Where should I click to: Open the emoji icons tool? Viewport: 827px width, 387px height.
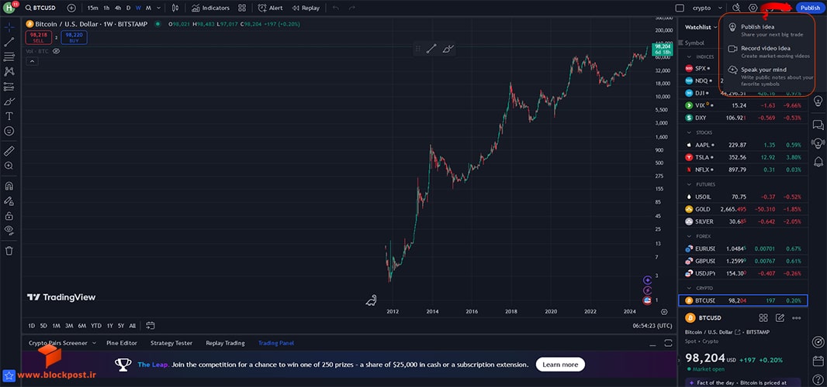click(x=9, y=131)
